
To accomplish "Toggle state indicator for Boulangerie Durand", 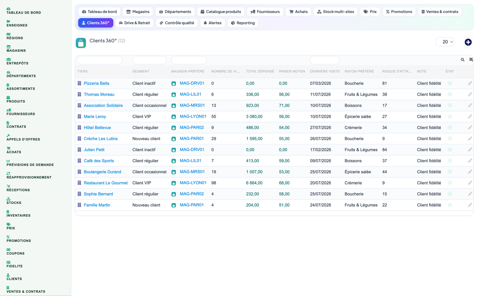I will (450, 172).
